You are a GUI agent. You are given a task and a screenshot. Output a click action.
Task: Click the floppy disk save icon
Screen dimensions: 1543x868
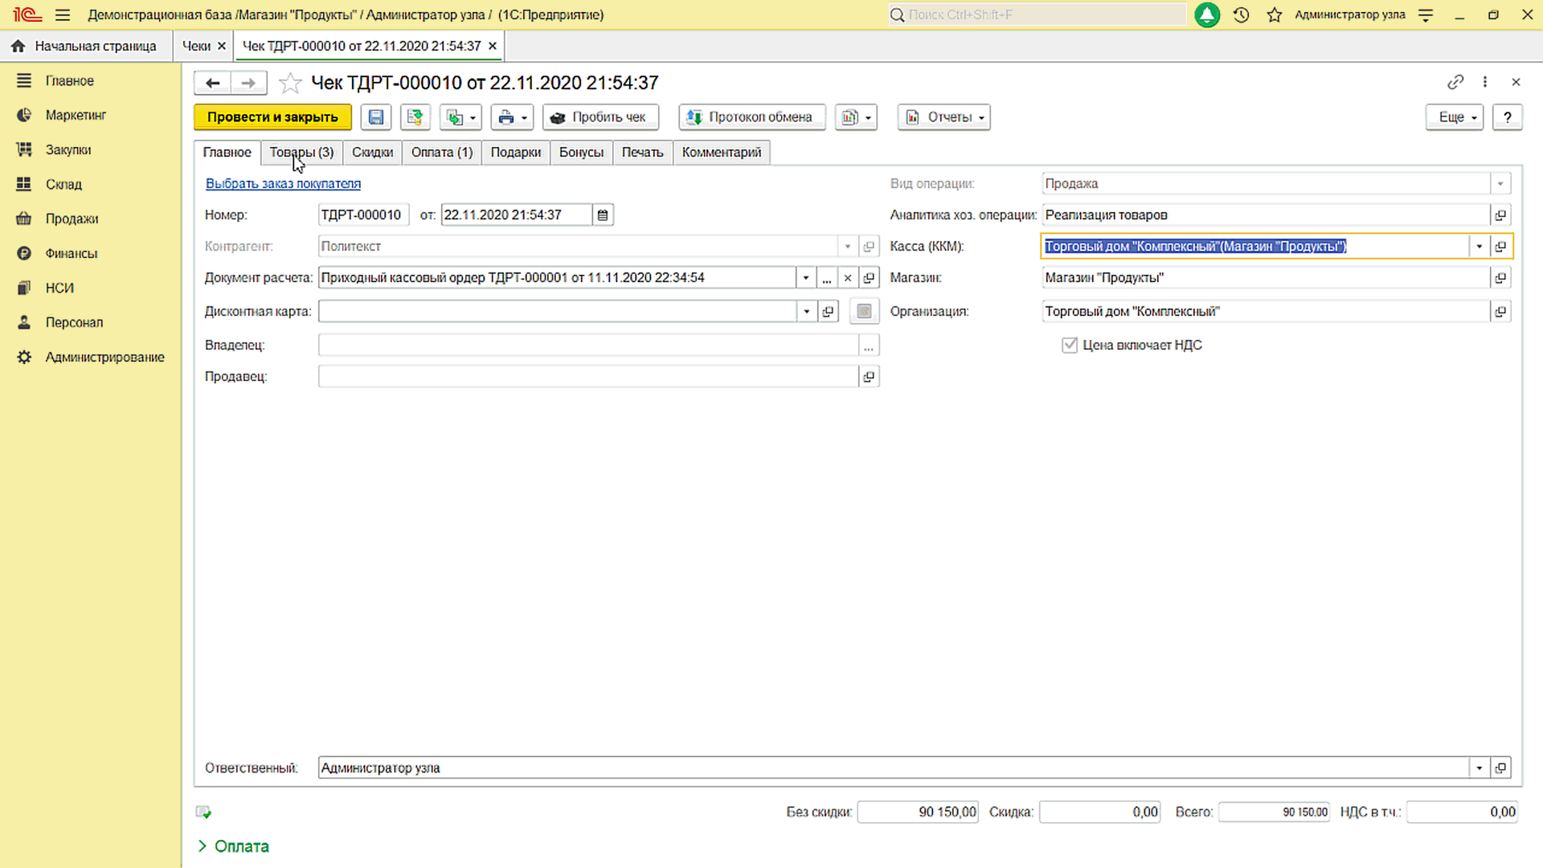click(375, 117)
